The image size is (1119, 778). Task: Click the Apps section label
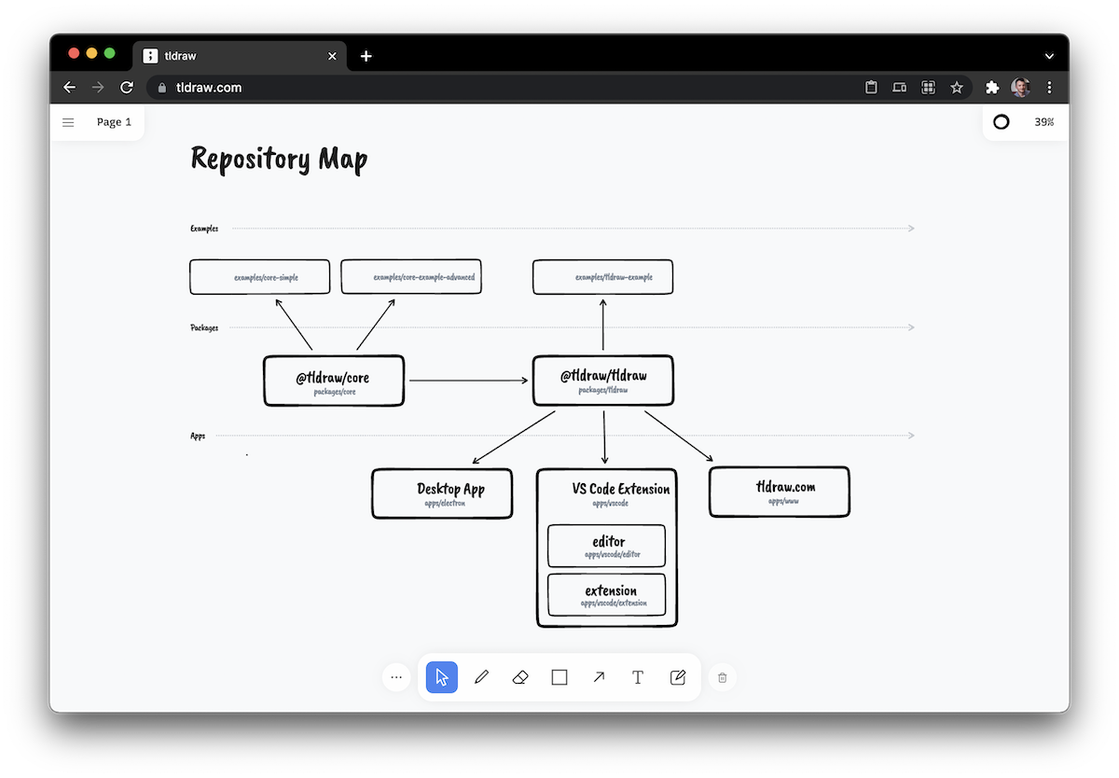(198, 436)
